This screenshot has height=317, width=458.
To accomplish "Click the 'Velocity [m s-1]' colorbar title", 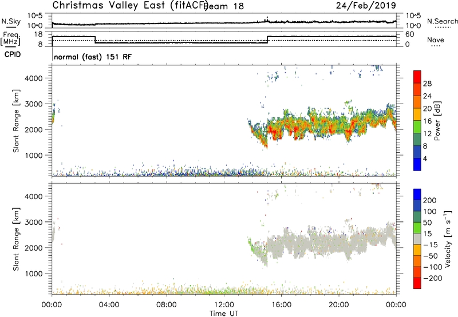I will (x=448, y=239).
